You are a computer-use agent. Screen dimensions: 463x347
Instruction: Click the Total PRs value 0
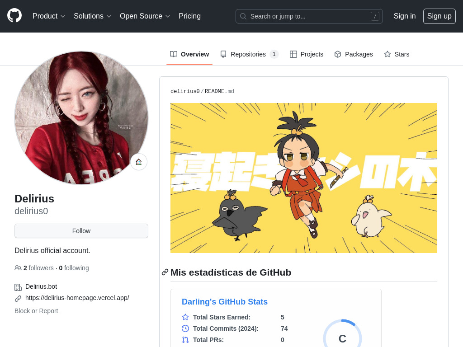coord(282,340)
